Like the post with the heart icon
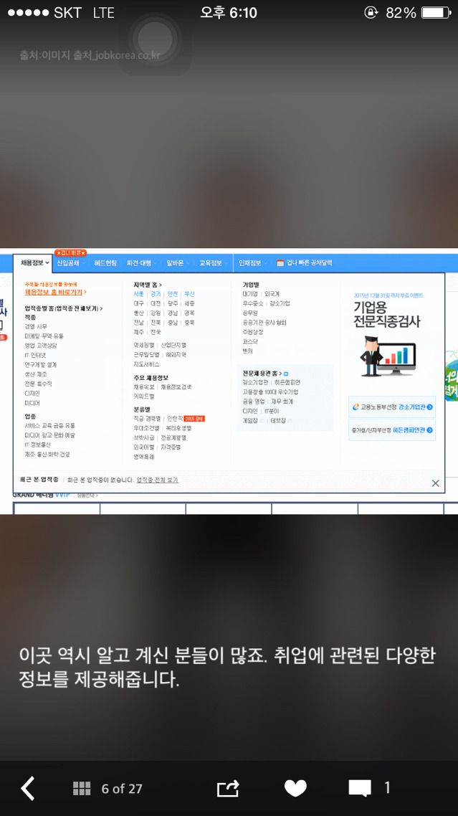 coord(295,789)
